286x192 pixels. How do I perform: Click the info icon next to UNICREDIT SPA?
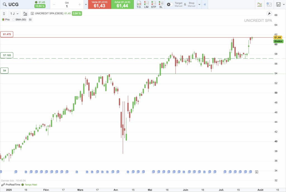pos(32,13)
